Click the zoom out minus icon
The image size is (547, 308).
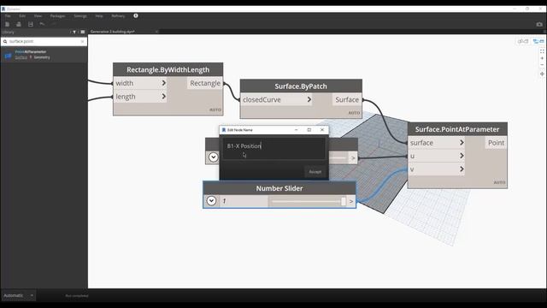coord(542,65)
